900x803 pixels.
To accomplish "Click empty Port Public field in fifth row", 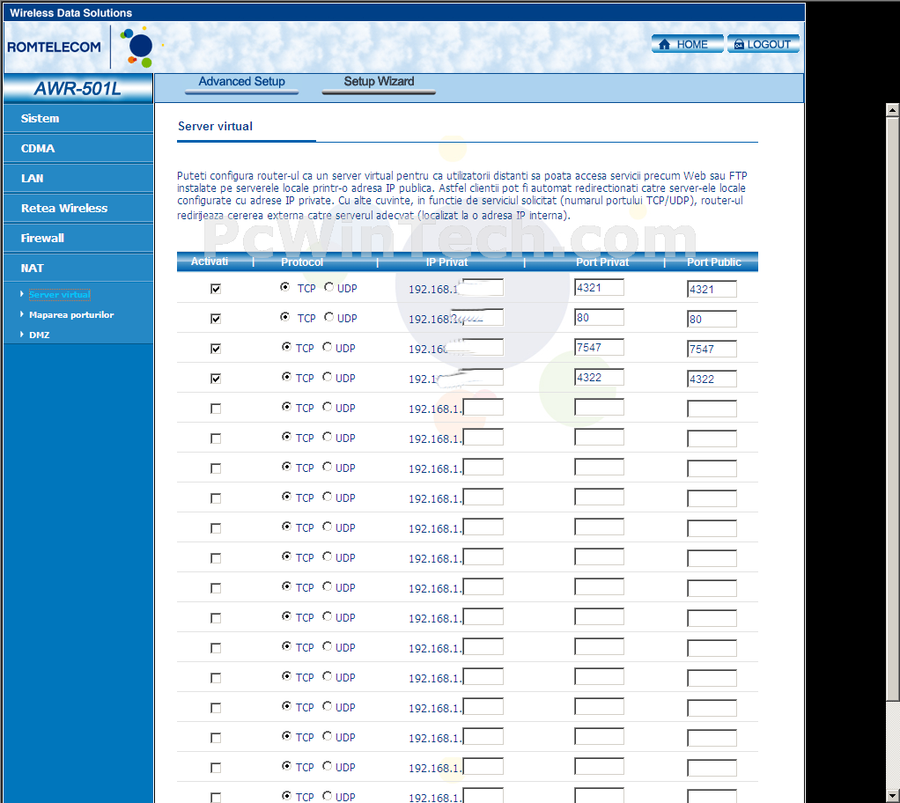I will tap(712, 409).
